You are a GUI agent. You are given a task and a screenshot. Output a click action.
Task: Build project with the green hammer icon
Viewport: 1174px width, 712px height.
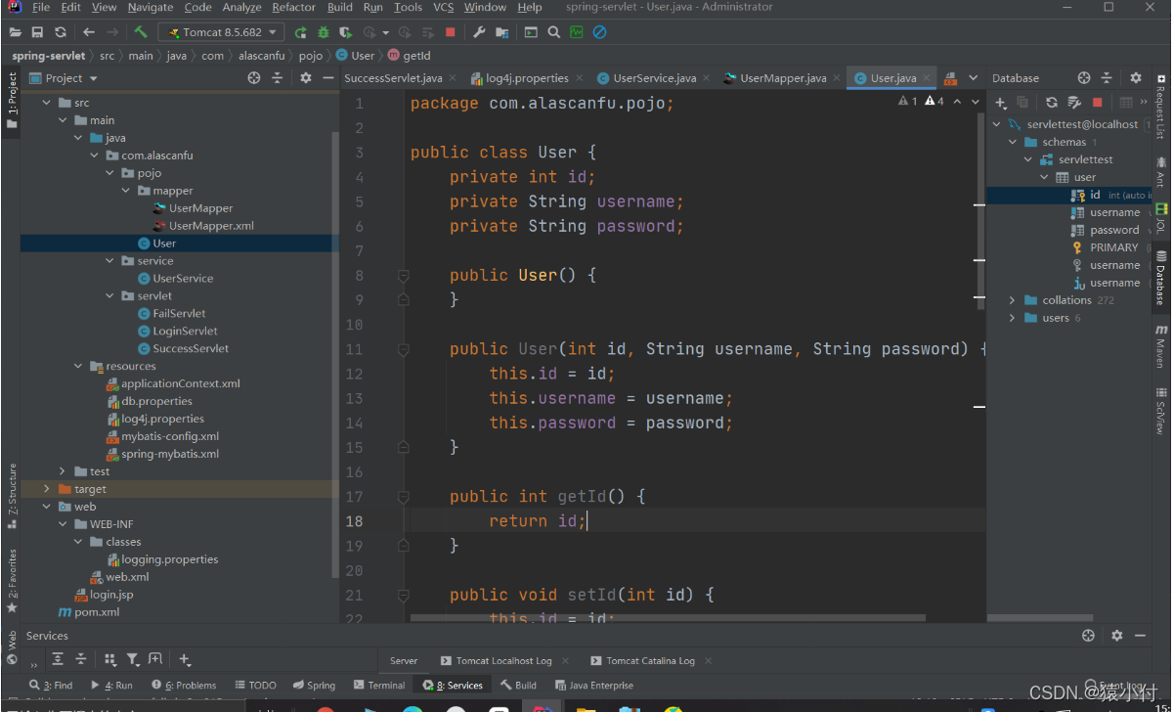[x=141, y=31]
